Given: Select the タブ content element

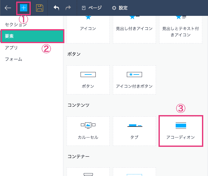Looking at the screenshot, I should point(134,131).
